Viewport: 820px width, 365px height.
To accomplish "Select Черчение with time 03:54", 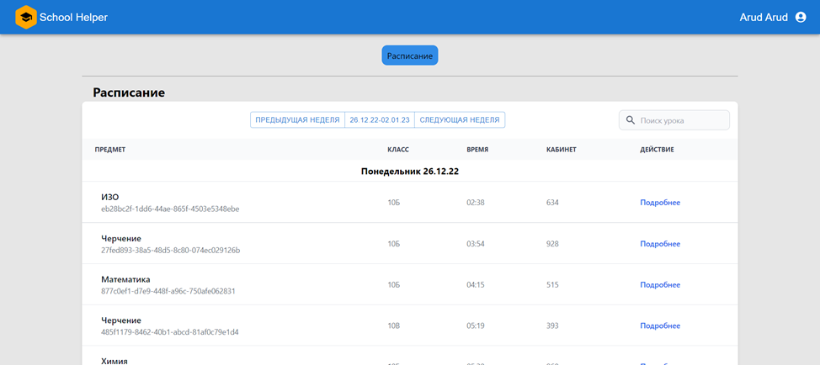I will coord(121,239).
